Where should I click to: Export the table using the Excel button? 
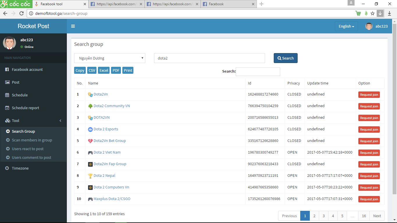coord(104,70)
